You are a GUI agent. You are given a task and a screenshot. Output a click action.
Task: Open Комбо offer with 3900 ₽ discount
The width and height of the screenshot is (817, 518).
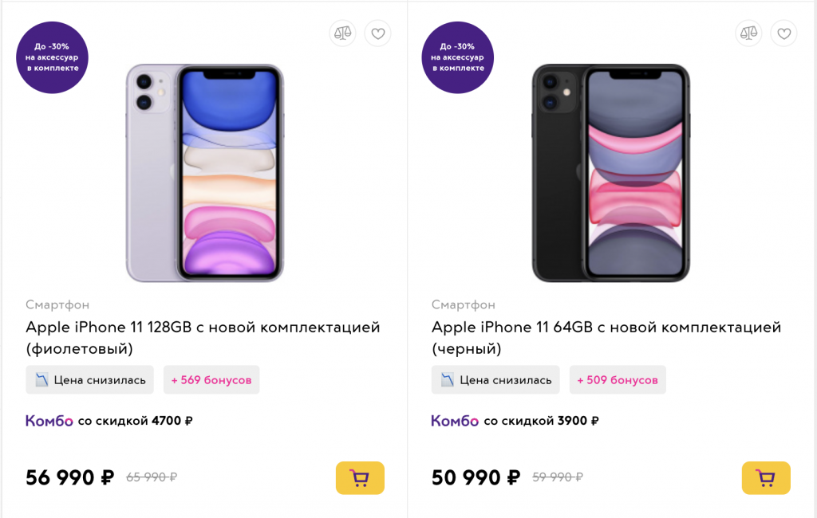[x=515, y=421]
